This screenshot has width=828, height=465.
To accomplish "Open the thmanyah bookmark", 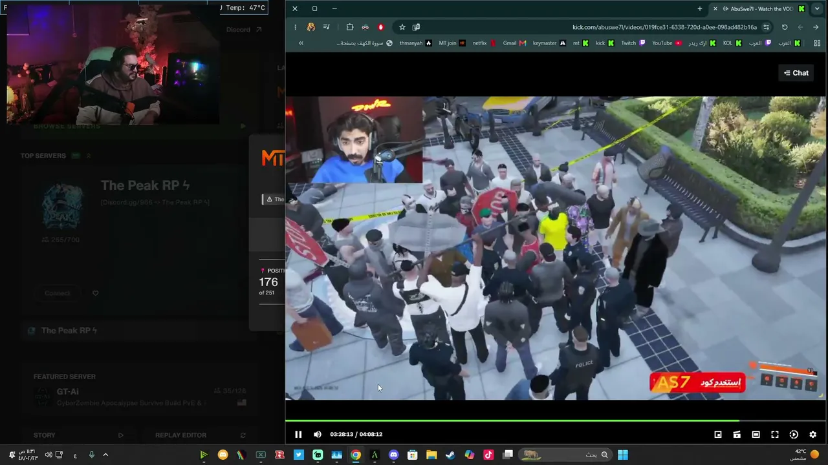I will coord(416,43).
